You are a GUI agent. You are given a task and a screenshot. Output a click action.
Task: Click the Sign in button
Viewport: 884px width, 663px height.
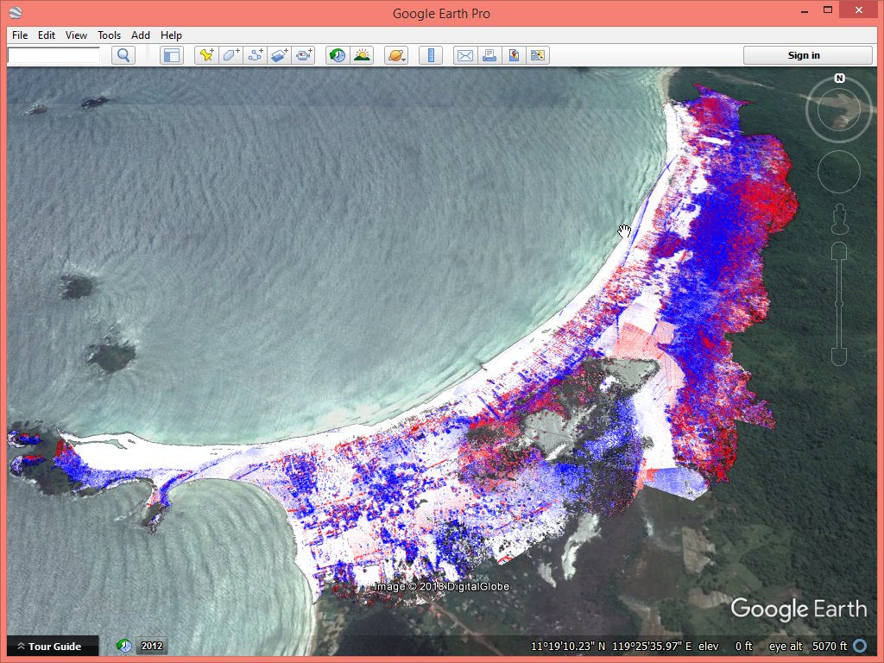pos(804,55)
